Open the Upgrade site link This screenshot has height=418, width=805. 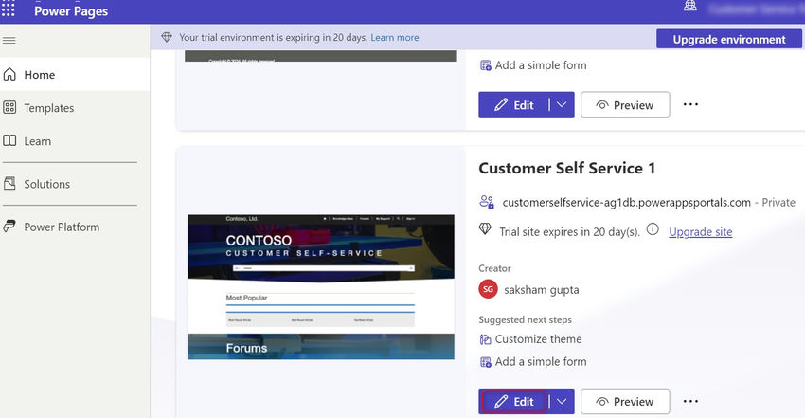coord(700,232)
